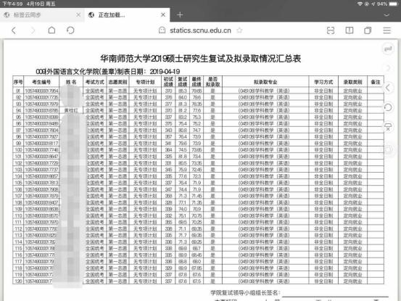
Task: Open the scan icon in the toolbar
Action: [x=331, y=30]
